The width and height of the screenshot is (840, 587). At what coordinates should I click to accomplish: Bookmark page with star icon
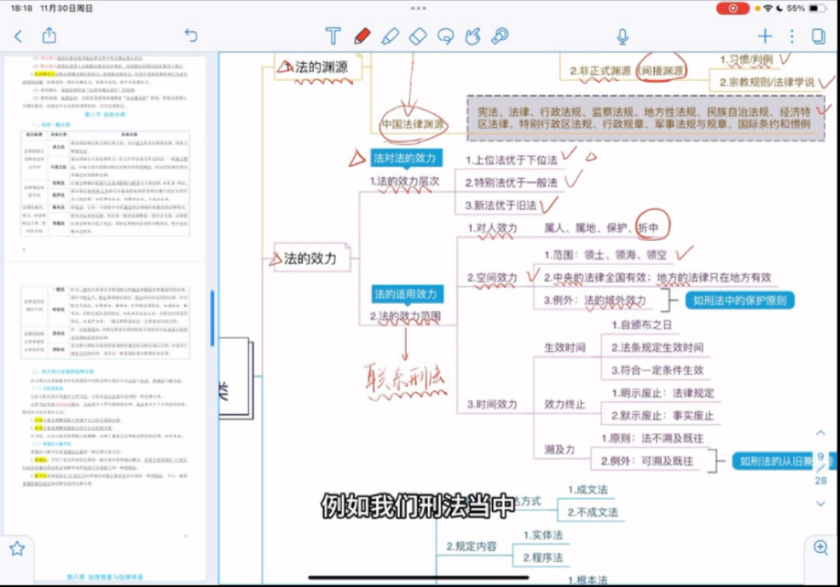click(17, 549)
